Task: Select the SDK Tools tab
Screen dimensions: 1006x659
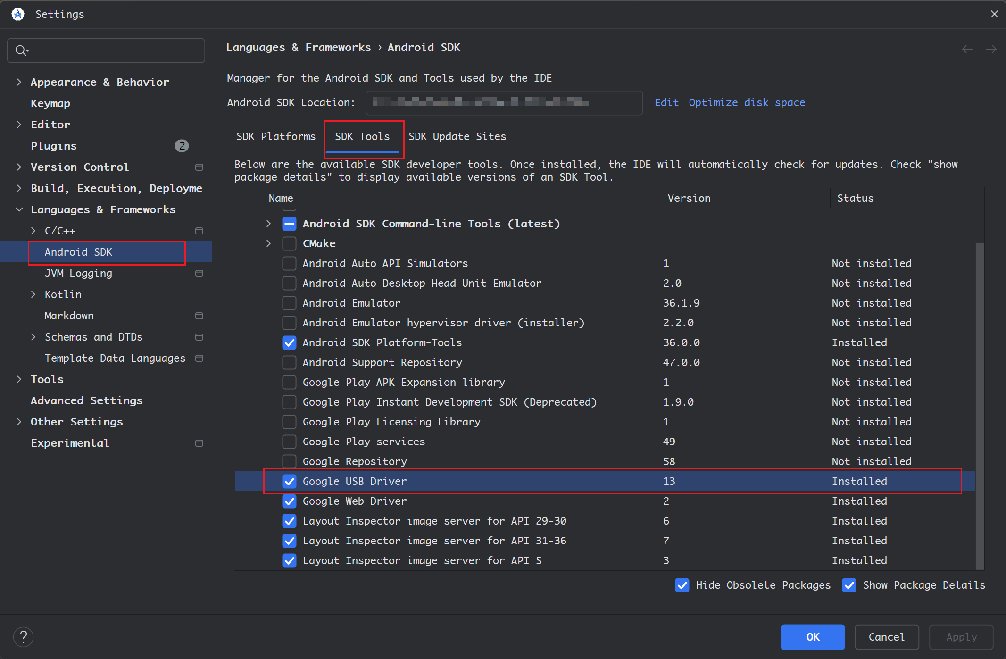Action: [x=362, y=137]
